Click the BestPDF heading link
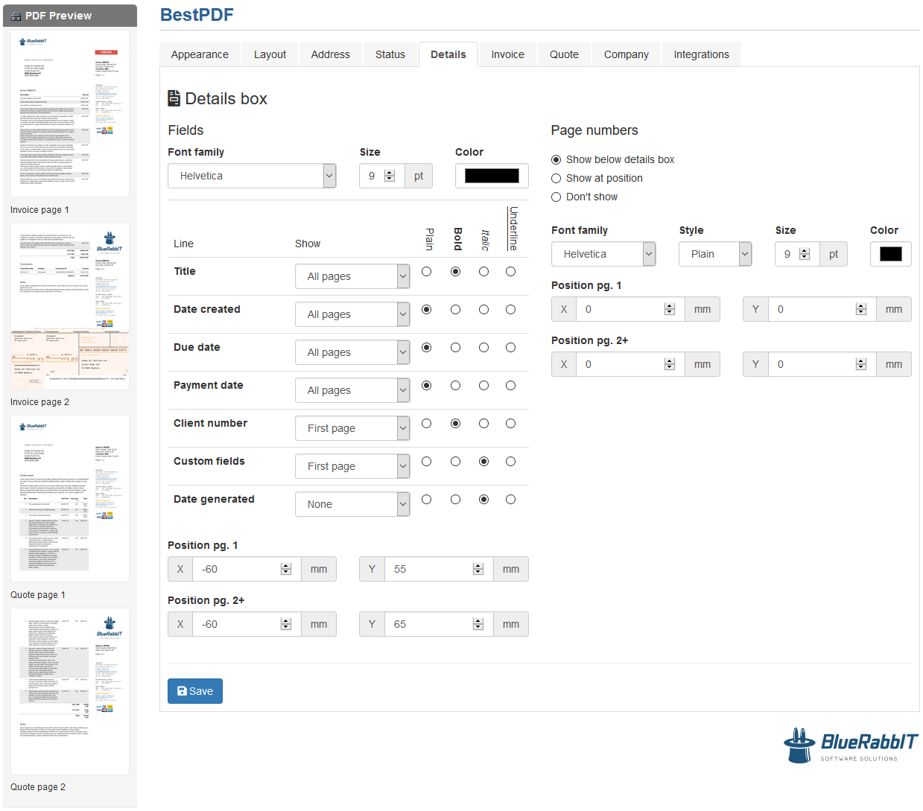 [197, 14]
